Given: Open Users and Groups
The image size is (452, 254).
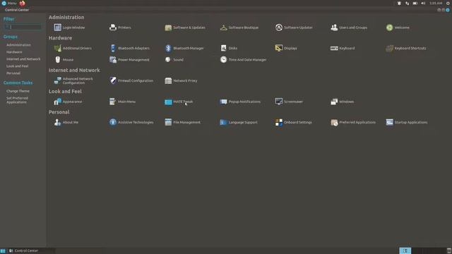Looking at the screenshot, I should click(349, 28).
